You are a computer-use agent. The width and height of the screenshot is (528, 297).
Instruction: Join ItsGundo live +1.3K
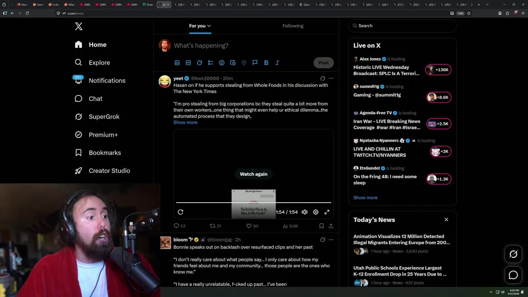(438, 179)
